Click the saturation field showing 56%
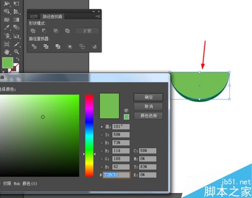 (x=121, y=135)
